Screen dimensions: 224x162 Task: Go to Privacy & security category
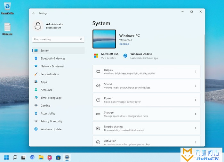[x=58, y=121]
